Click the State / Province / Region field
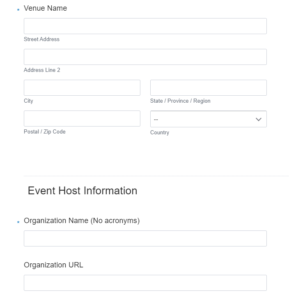 click(208, 88)
